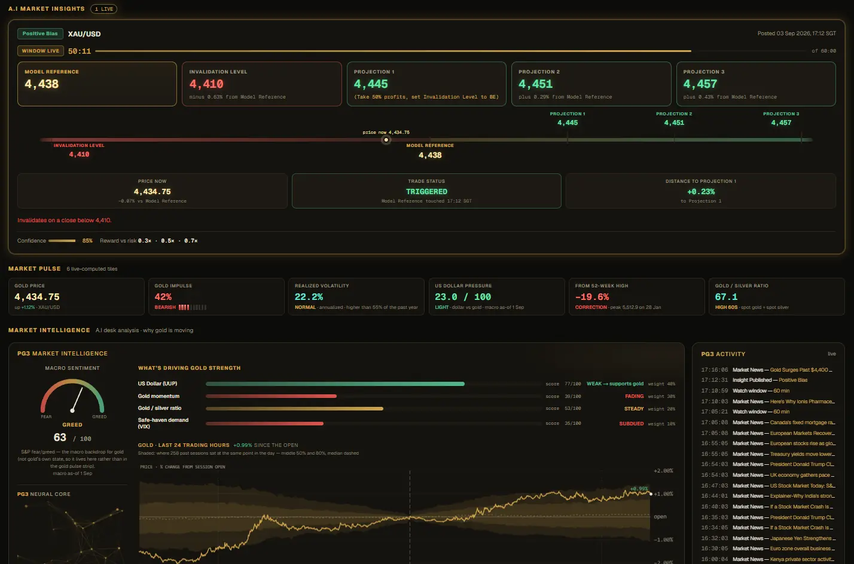Open 'Treasury yields move lower' news item
Screen dimensions: 854x564
click(x=768, y=454)
